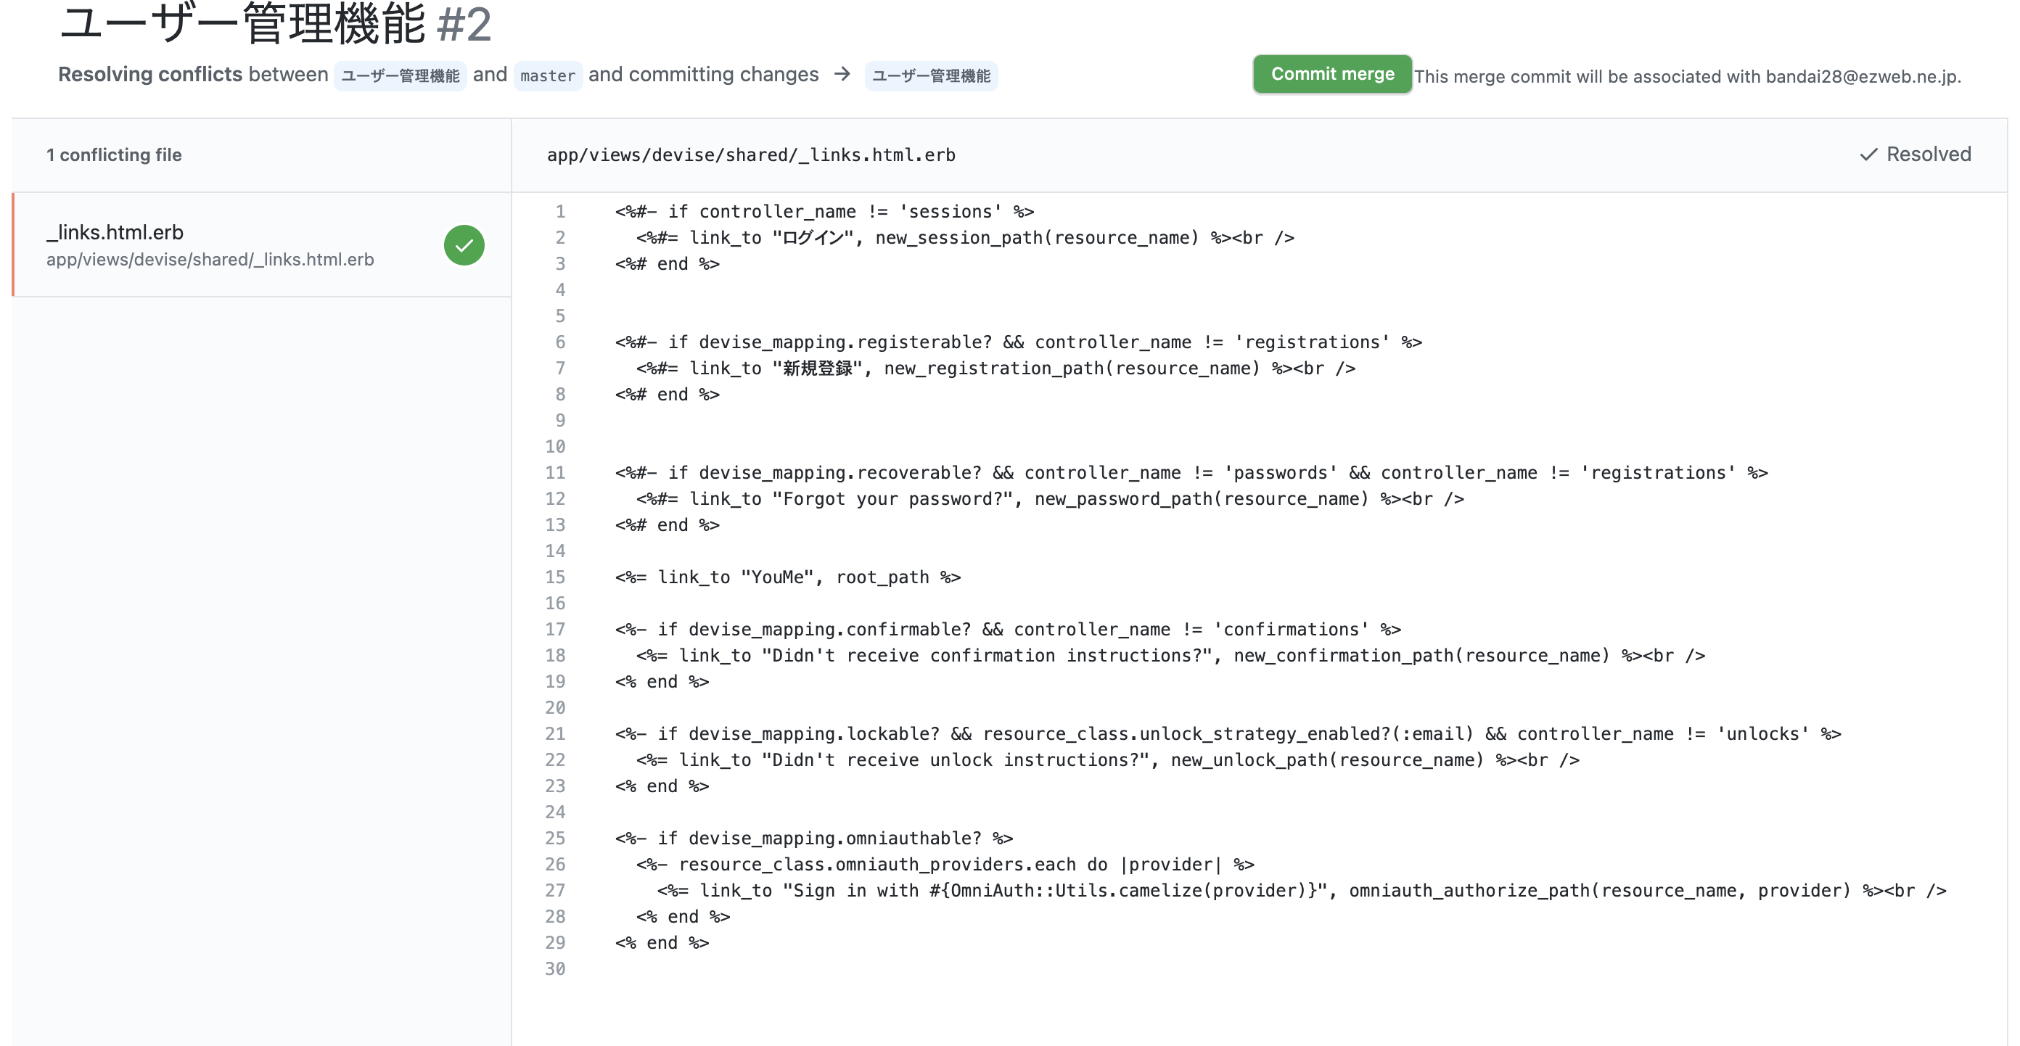Viewport: 2020px width, 1046px height.
Task: Select the _links.html.erb conflicting file
Action: click(115, 233)
